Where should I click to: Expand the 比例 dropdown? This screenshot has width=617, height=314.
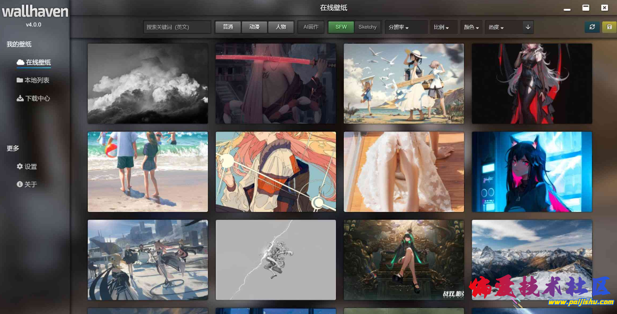click(x=443, y=27)
